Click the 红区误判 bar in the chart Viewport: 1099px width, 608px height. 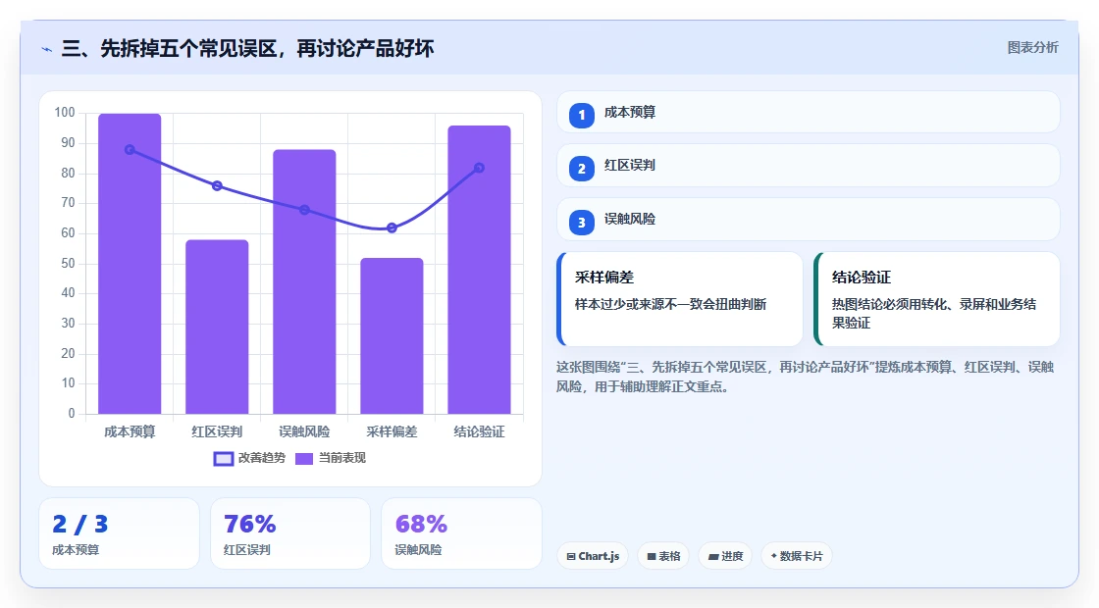(x=217, y=327)
